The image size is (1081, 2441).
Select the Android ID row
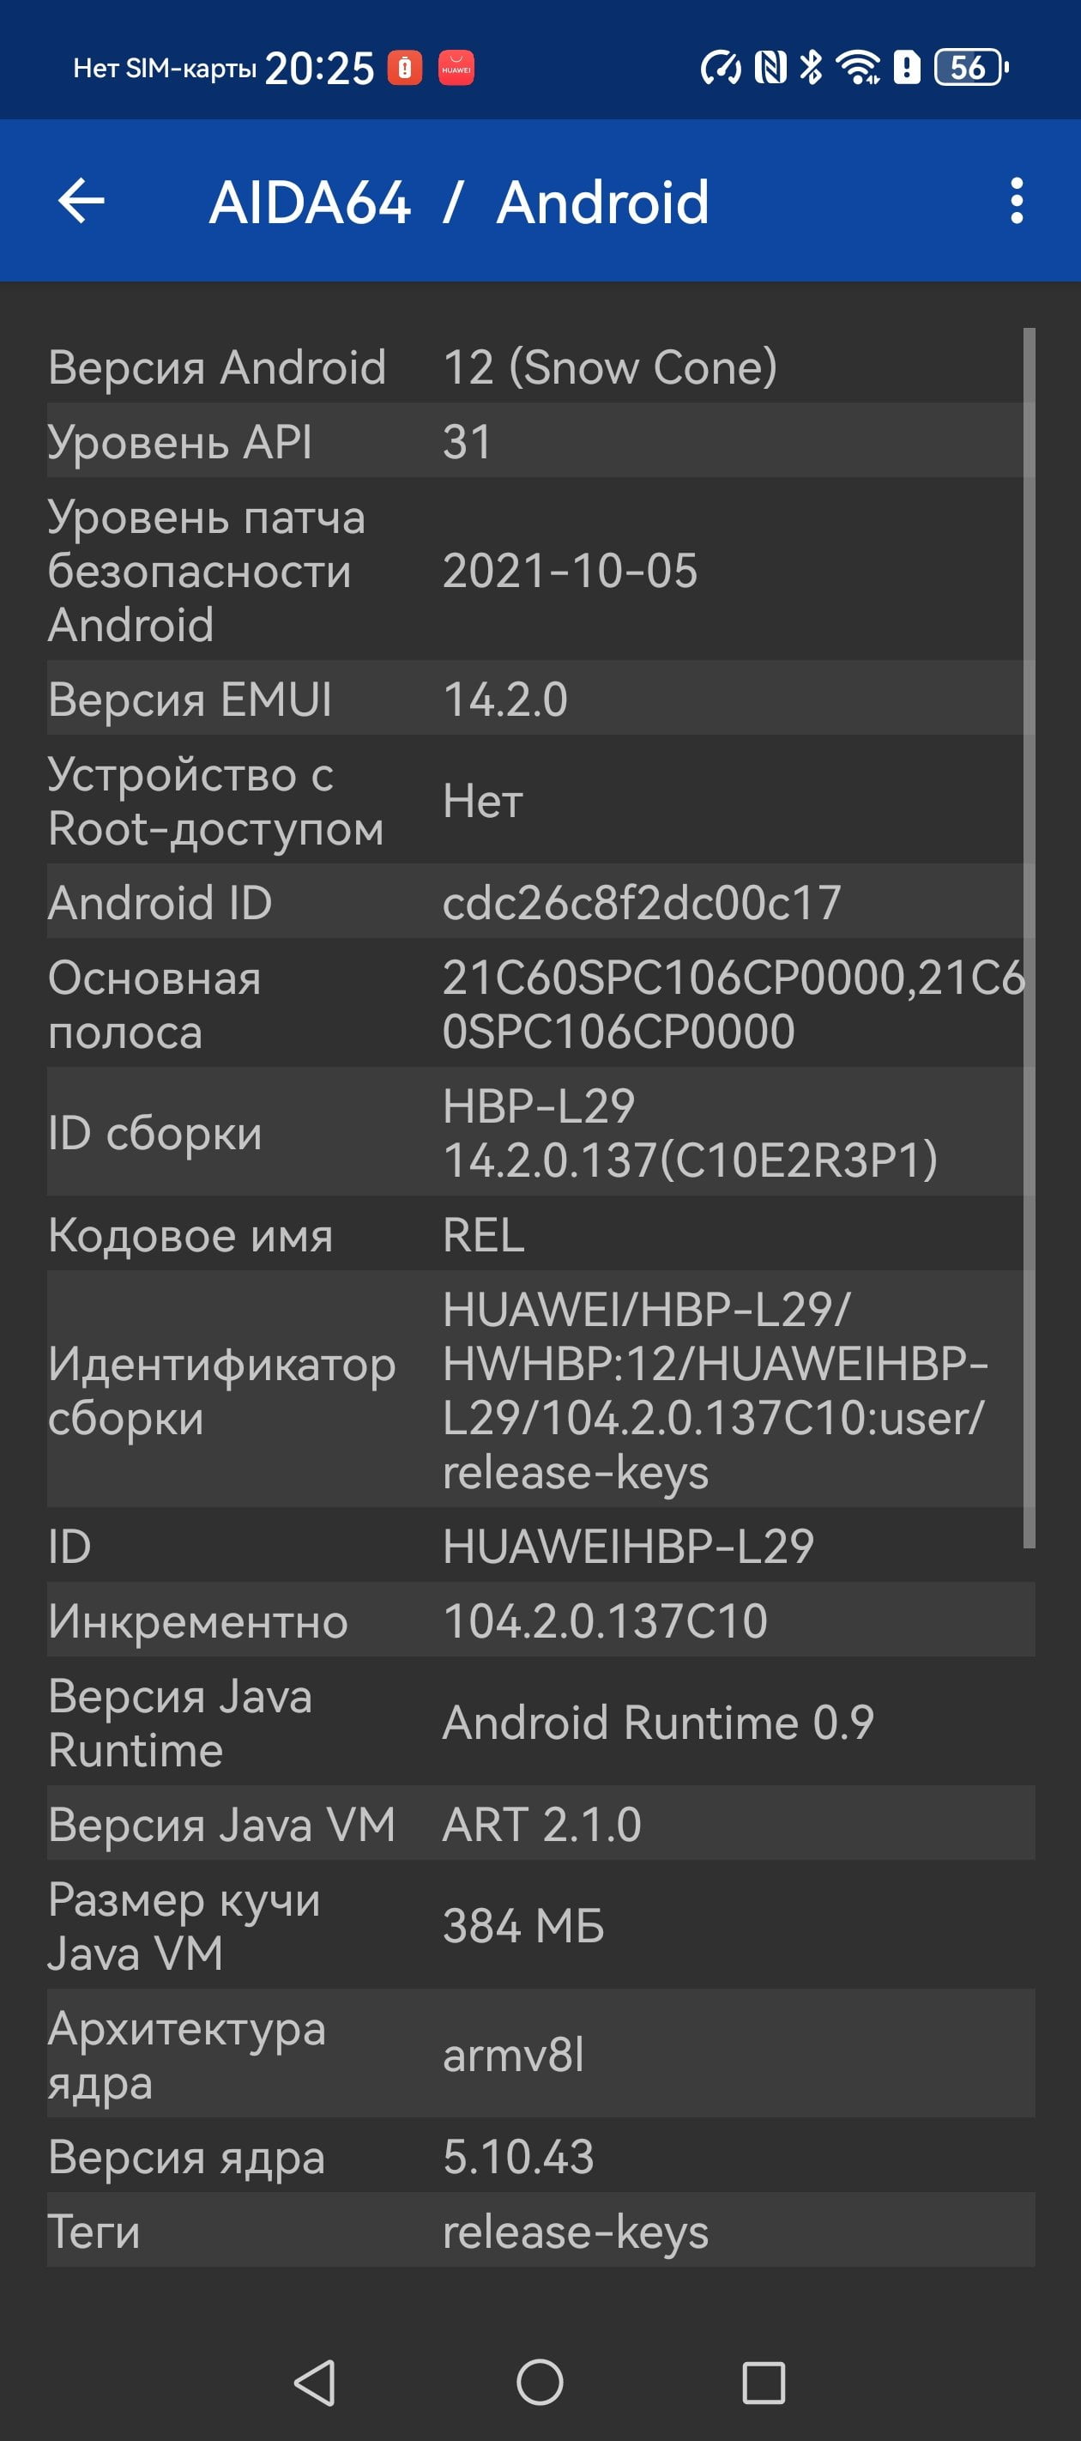[540, 902]
